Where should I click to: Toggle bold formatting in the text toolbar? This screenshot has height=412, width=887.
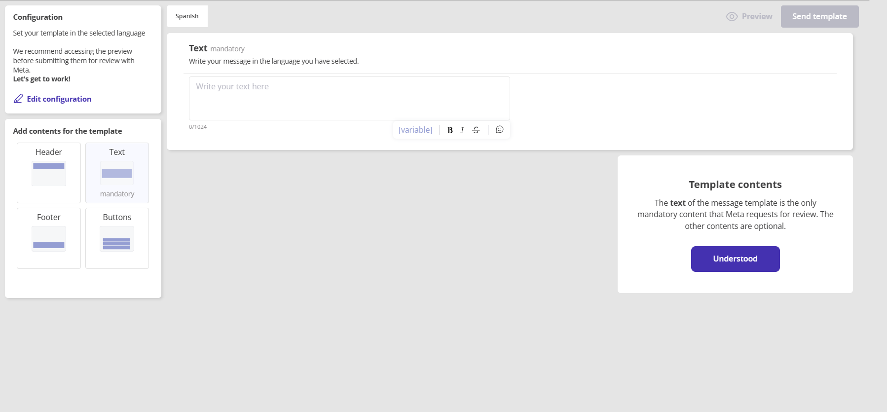(449, 130)
